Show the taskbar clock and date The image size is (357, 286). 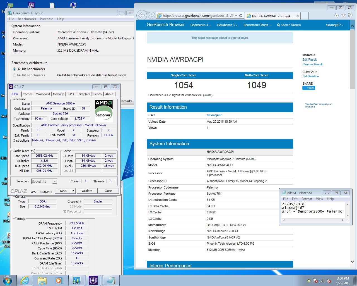tap(343, 281)
